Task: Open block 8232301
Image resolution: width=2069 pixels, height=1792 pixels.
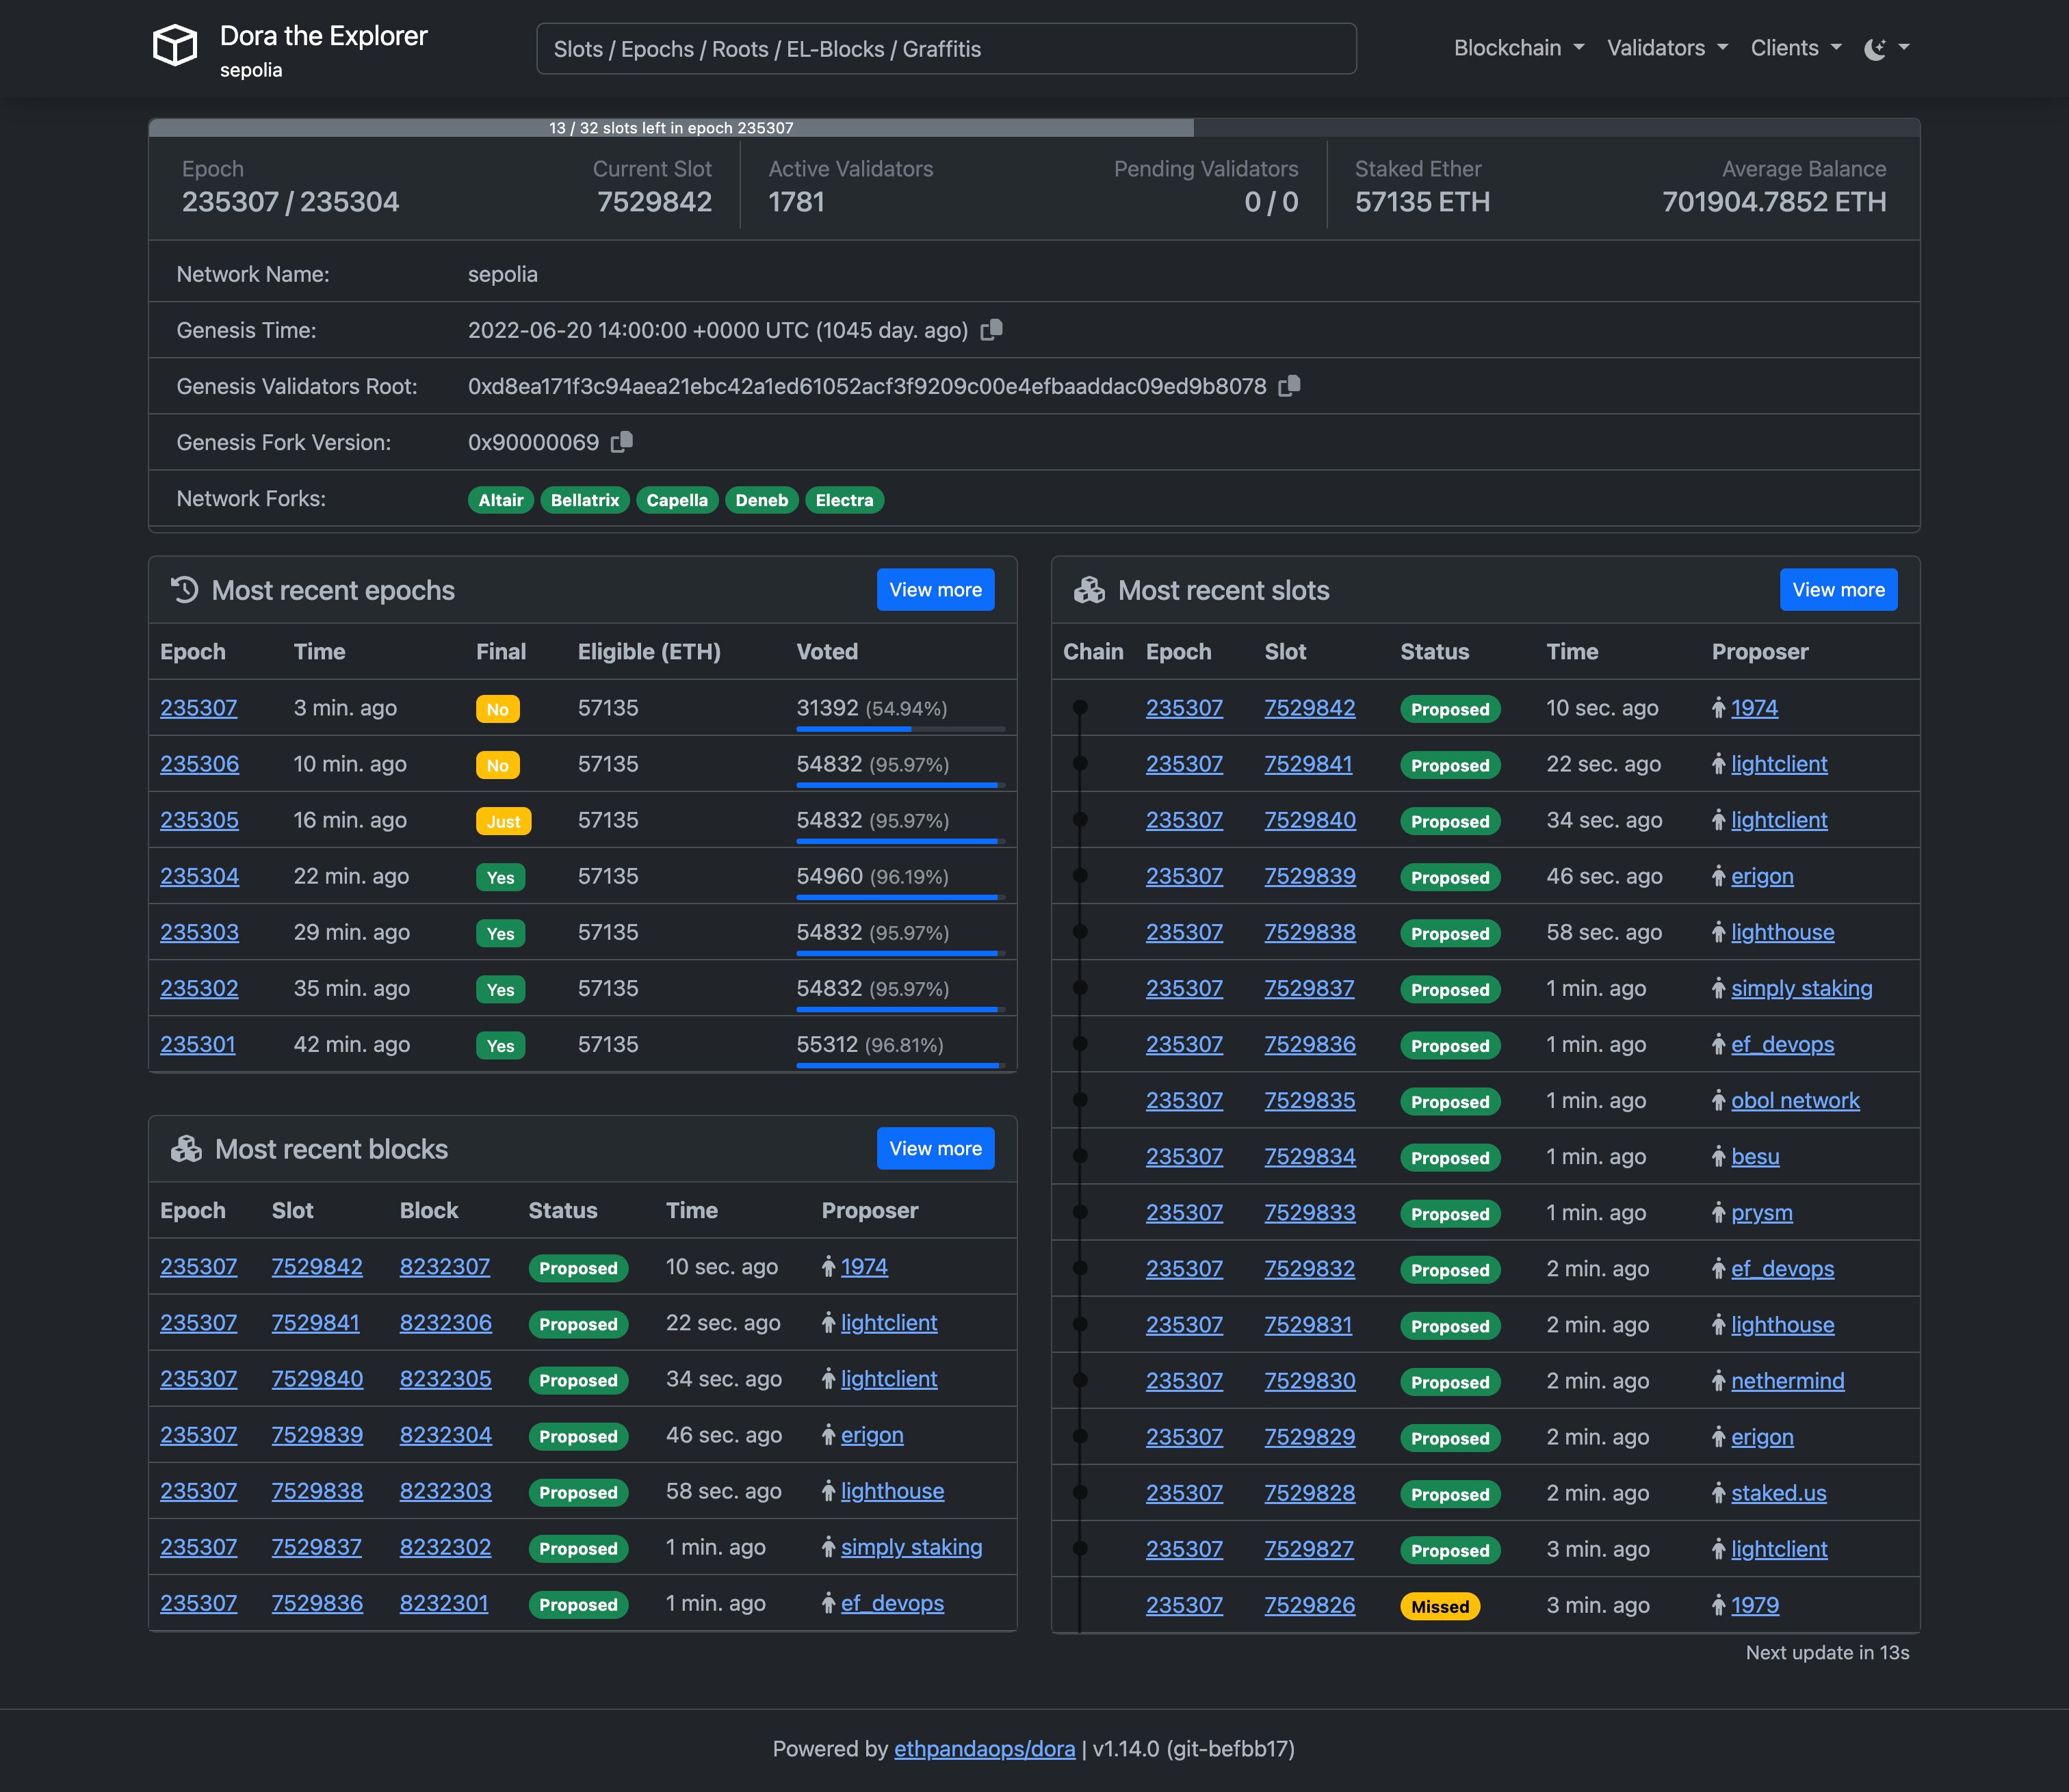Action: [443, 1603]
